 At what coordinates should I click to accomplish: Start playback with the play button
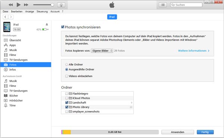click(18, 5)
